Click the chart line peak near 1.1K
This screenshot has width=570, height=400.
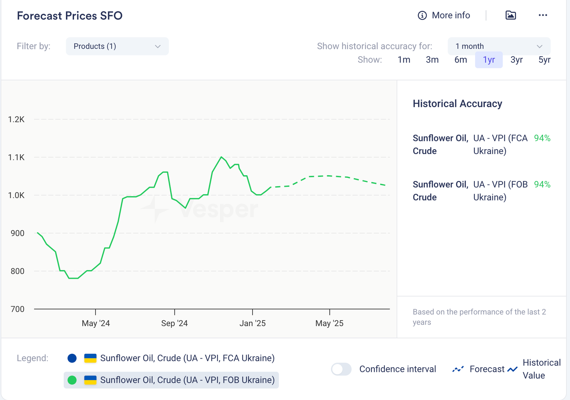221,157
